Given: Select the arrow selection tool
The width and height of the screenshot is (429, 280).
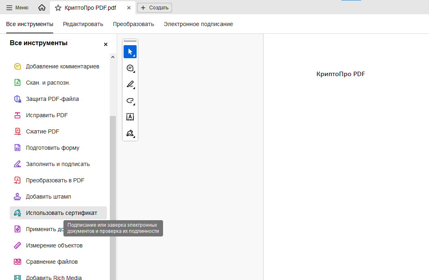Looking at the screenshot, I should tap(130, 52).
